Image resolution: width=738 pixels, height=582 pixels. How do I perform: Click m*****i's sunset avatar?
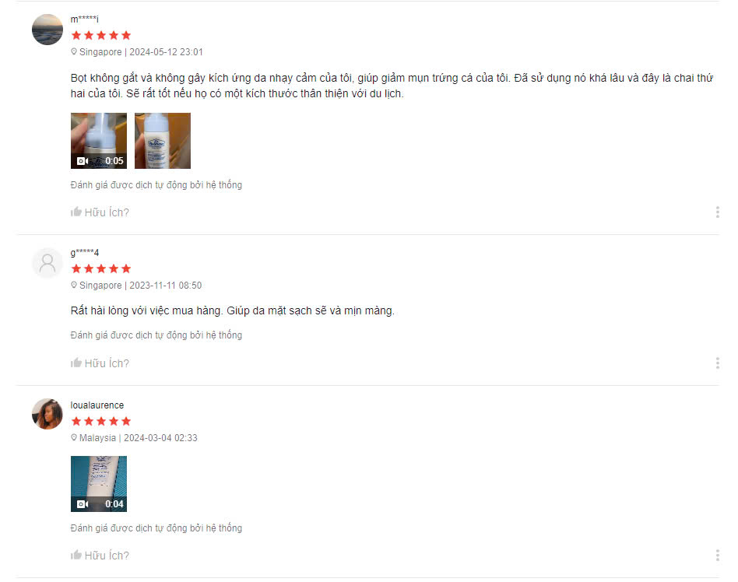[x=47, y=30]
